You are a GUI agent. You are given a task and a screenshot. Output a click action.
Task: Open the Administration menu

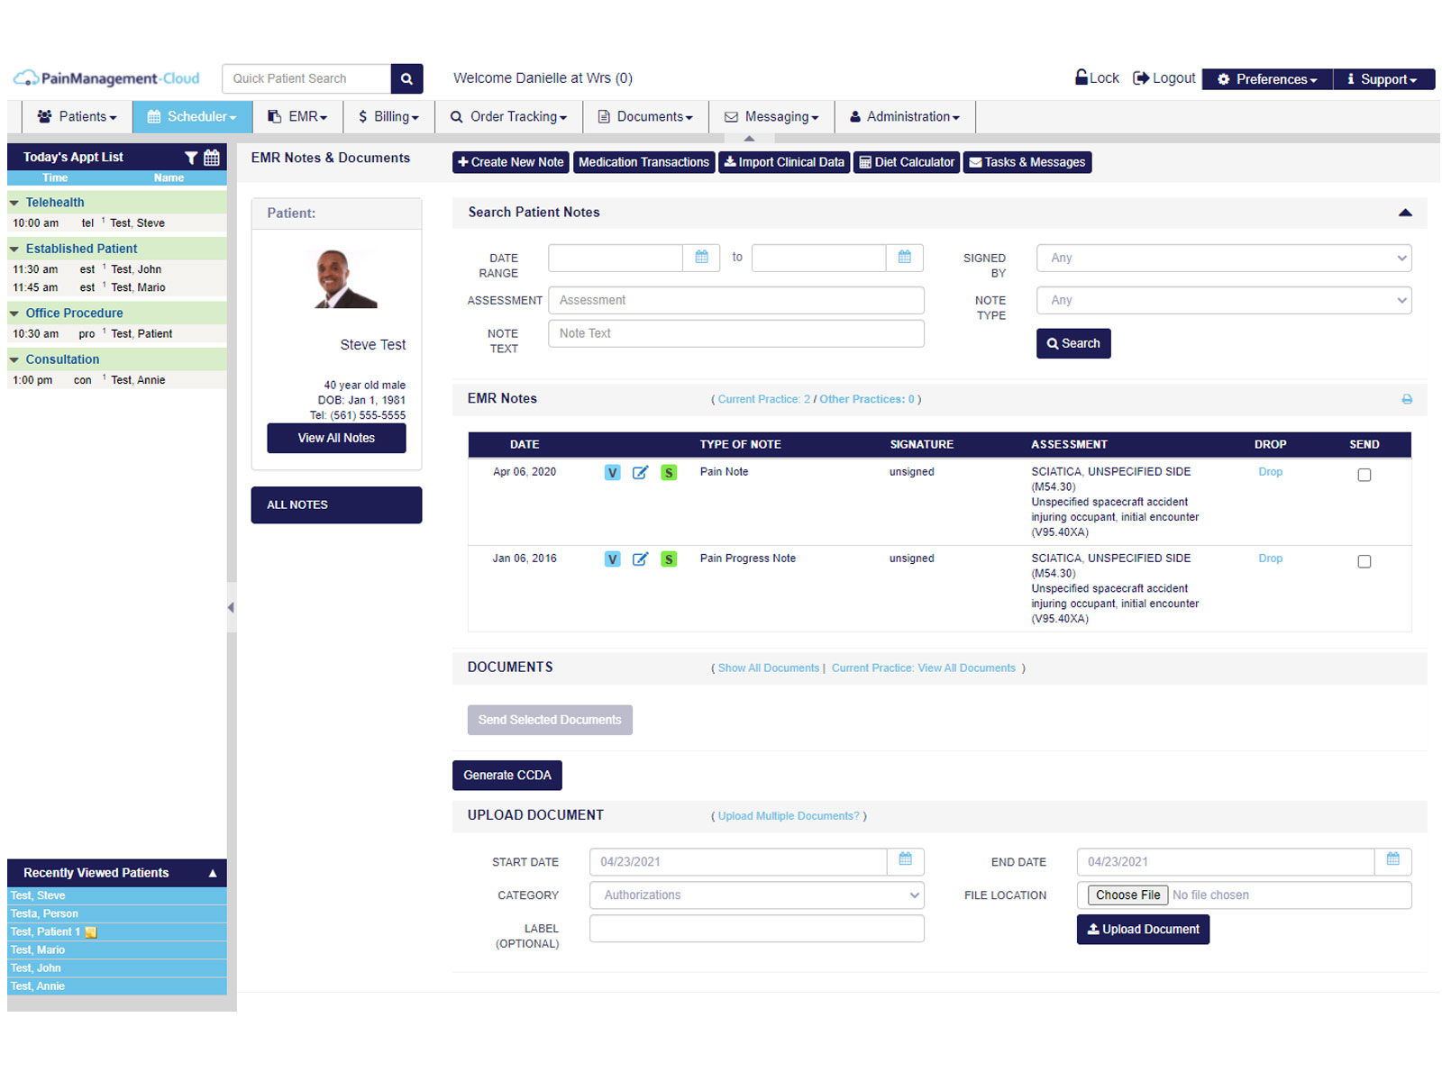(905, 117)
